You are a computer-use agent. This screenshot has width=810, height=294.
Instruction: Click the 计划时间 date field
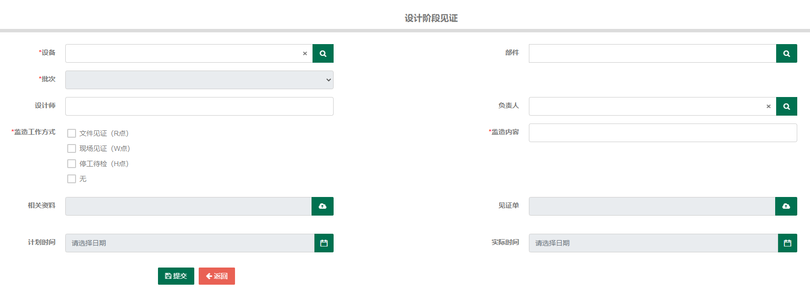190,243
